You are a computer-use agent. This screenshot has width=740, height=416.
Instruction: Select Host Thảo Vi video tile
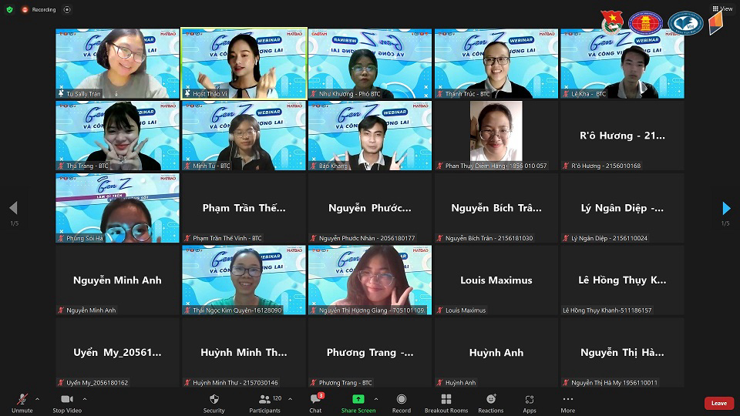tap(244, 63)
